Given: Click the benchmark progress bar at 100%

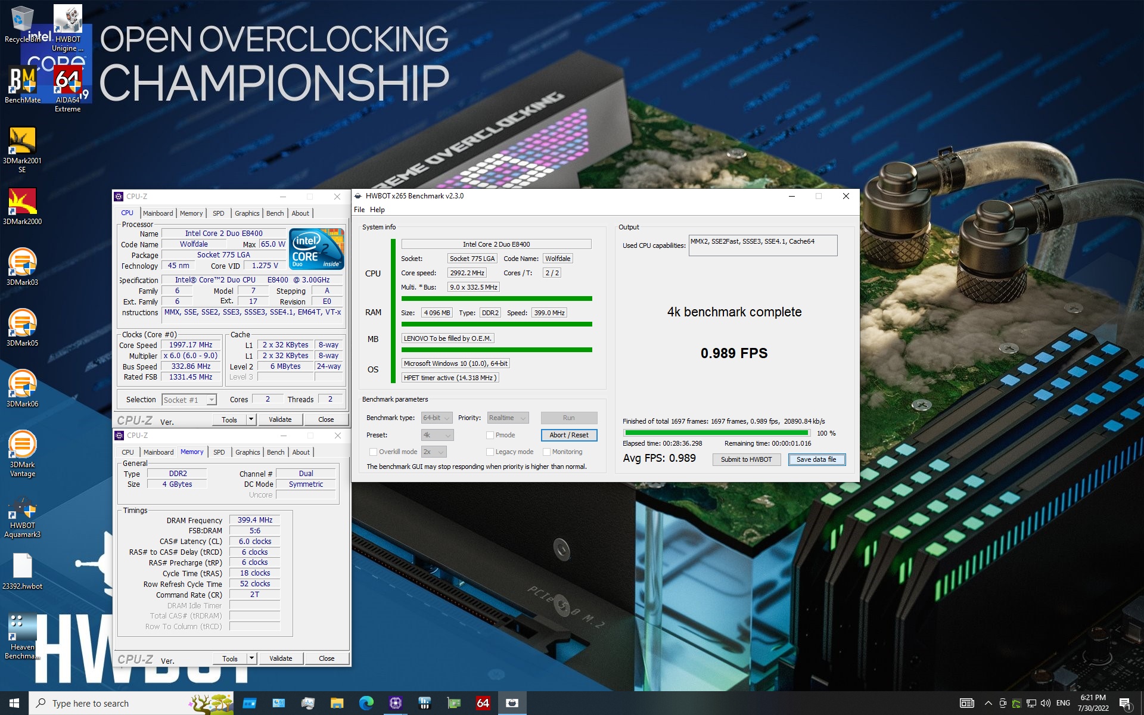Looking at the screenshot, I should click(x=717, y=433).
